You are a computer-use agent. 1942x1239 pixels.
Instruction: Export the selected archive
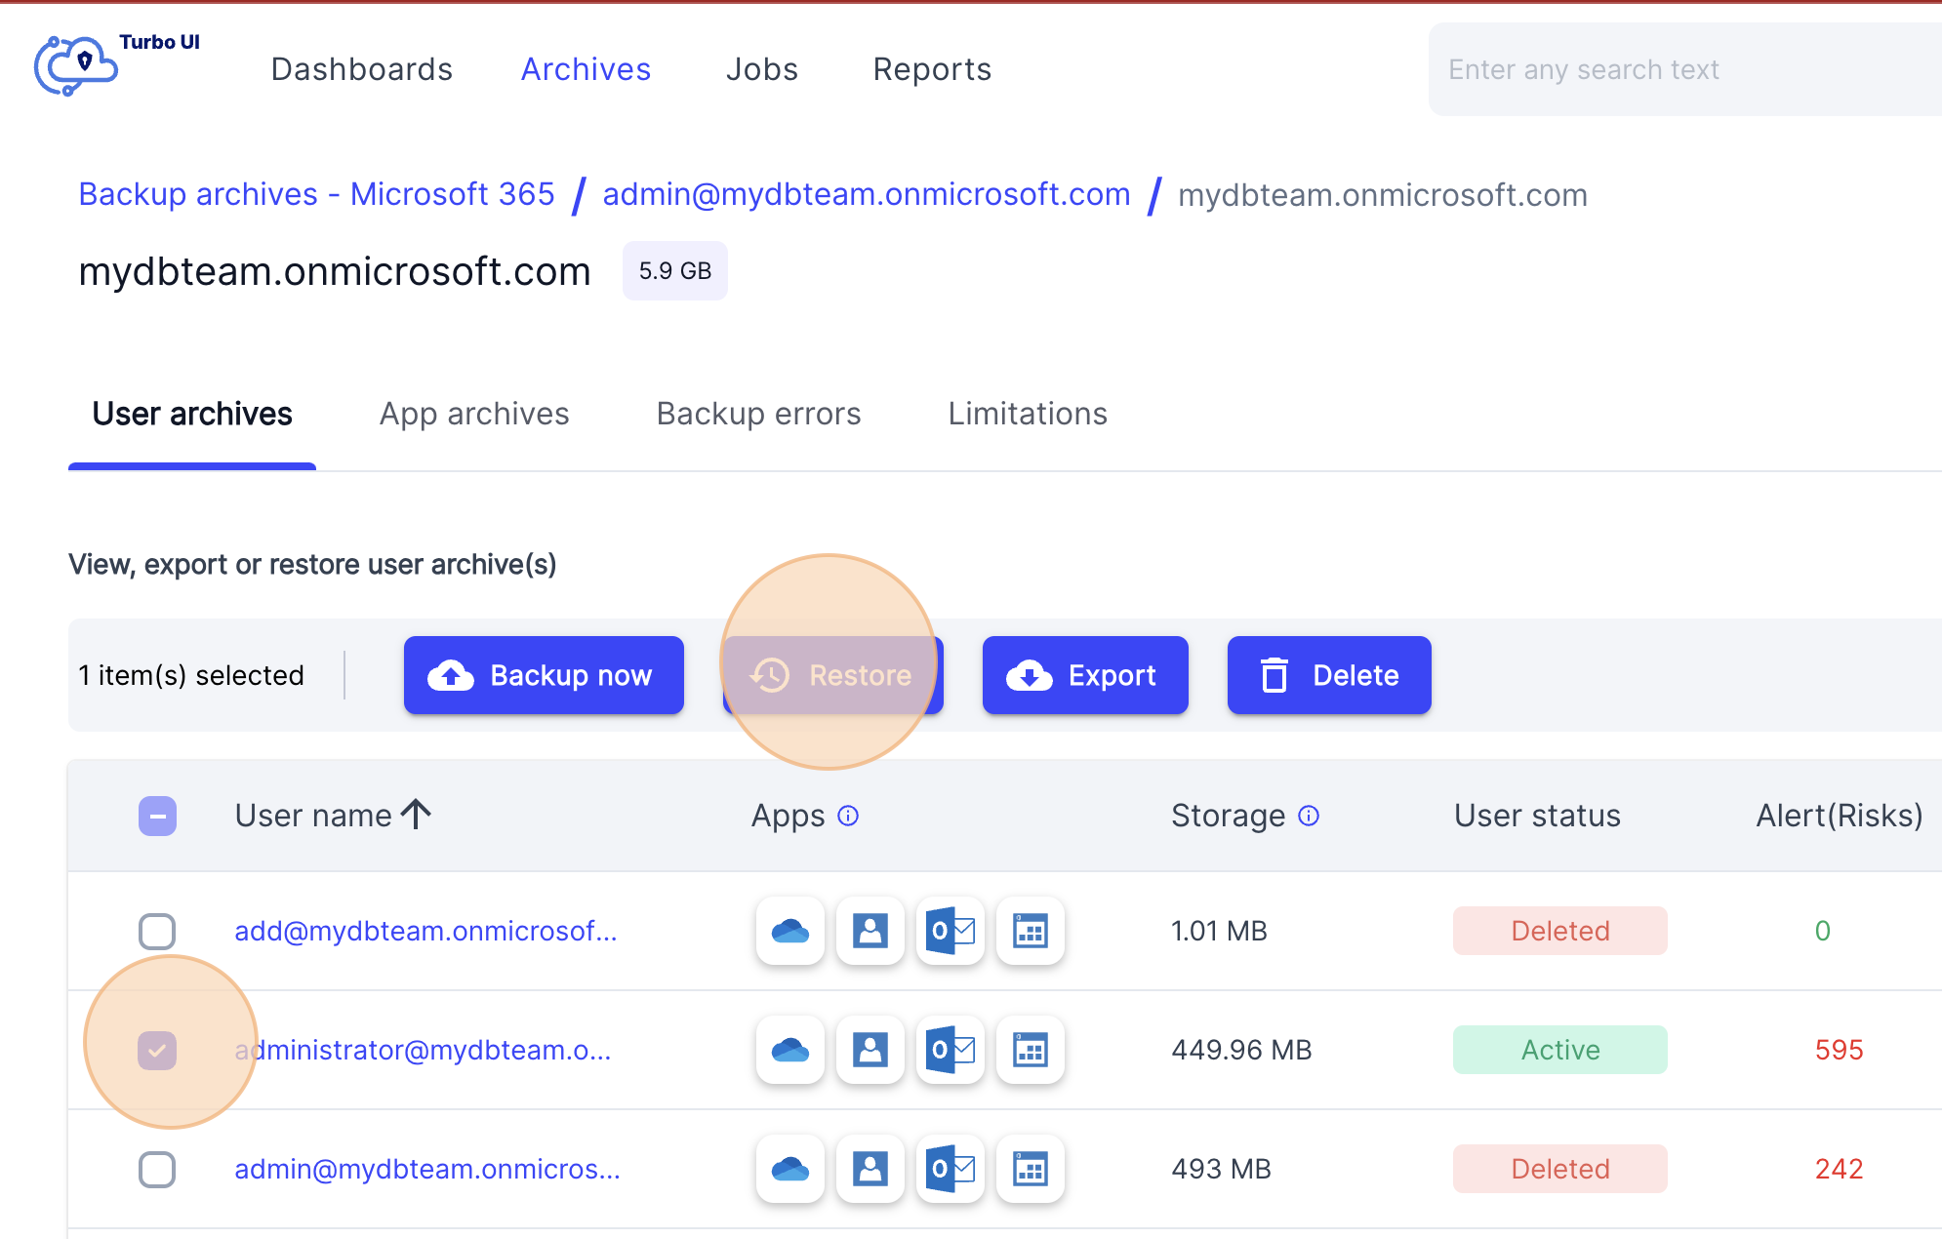click(x=1084, y=674)
